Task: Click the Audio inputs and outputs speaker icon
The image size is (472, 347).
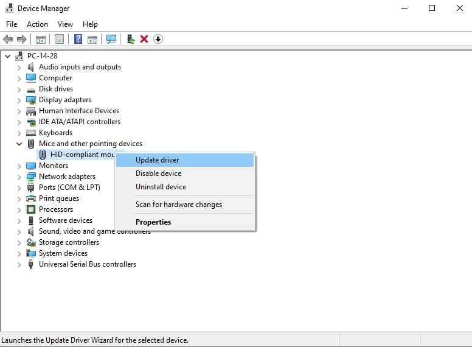Action: 30,67
